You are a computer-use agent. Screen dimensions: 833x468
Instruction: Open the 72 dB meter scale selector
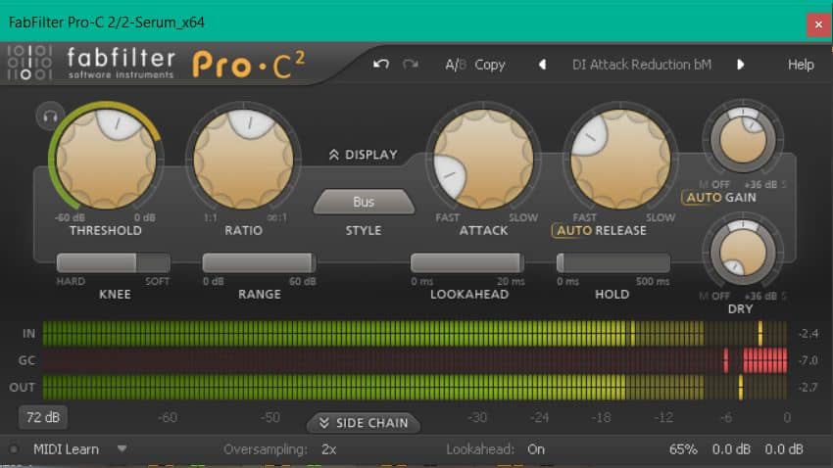43,418
